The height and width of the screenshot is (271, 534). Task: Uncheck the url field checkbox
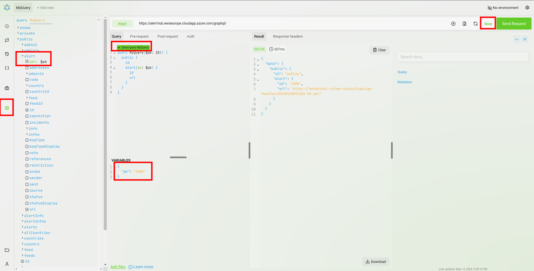coord(27,209)
